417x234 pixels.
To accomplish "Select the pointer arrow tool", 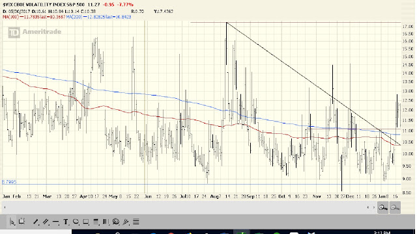I will 12,222.
